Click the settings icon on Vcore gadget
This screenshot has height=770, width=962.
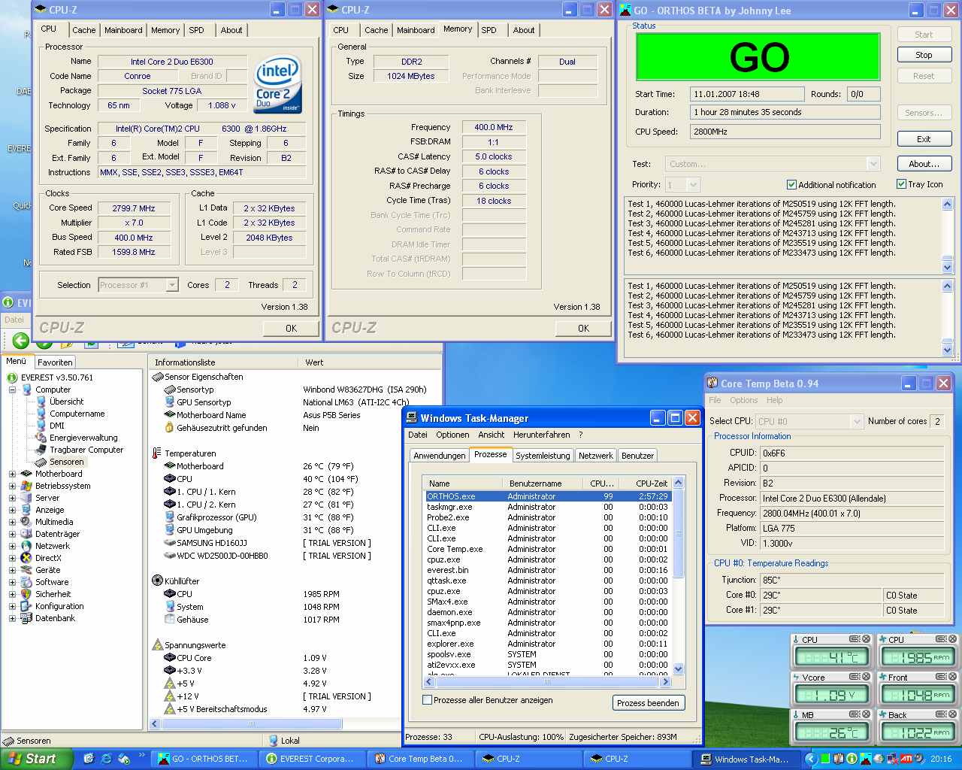coord(854,677)
